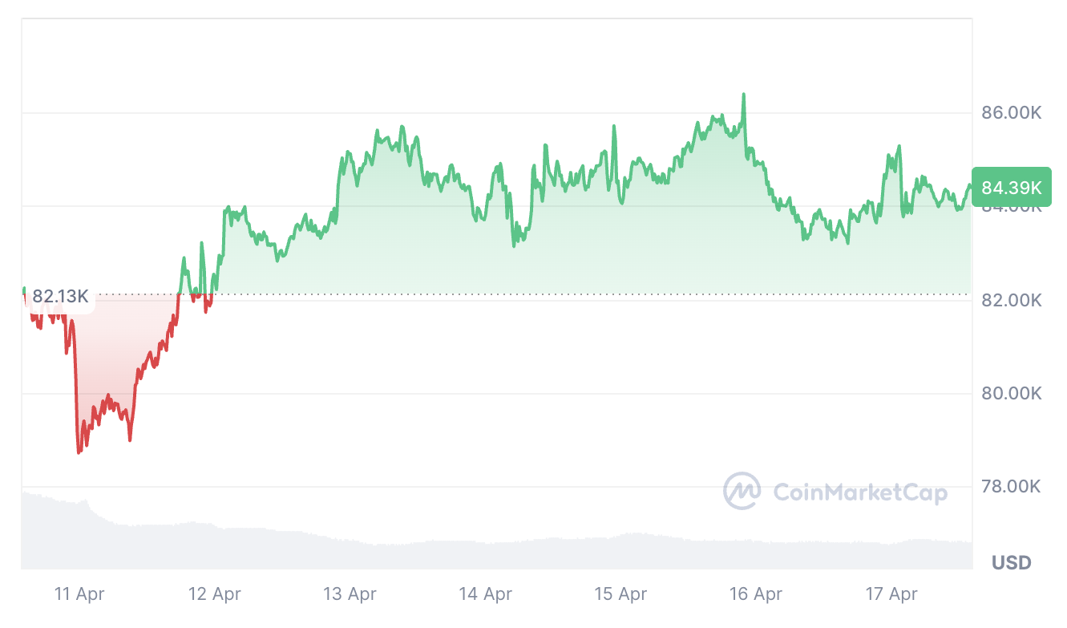This screenshot has height=628, width=1067.
Task: Click the 16 Apr date label
Action: click(x=757, y=594)
